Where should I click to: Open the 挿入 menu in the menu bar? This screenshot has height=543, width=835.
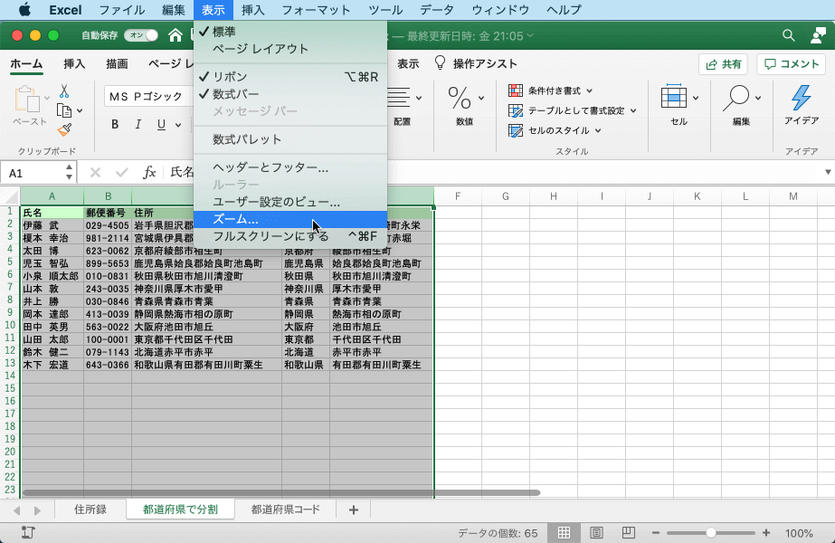click(253, 10)
